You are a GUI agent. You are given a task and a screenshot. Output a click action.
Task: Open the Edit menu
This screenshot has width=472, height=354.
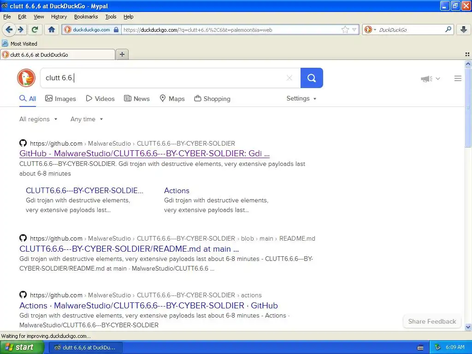click(x=22, y=17)
